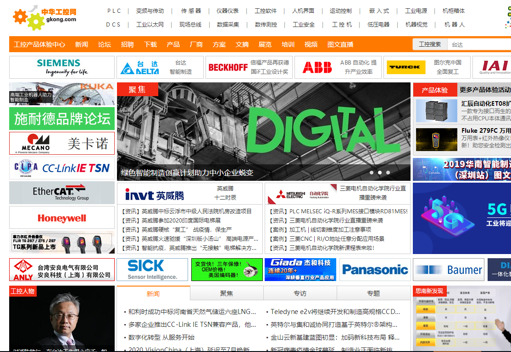511x352 pixels.
Task: Open 视频 in the orange nav bar
Action: [x=311, y=44]
